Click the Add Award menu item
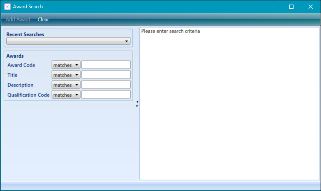This screenshot has height=191, width=321. 18,20
